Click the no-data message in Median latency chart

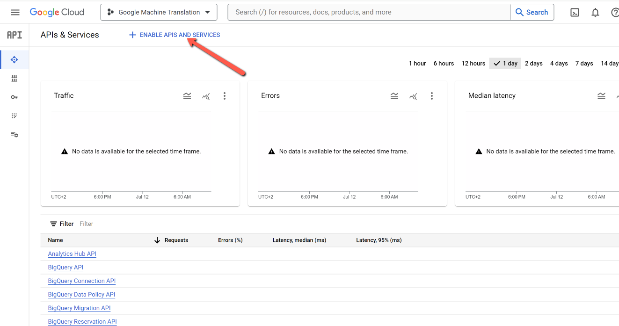point(546,152)
